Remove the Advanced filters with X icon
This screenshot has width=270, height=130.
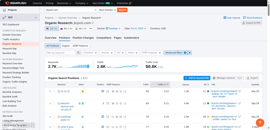(x=189, y=53)
